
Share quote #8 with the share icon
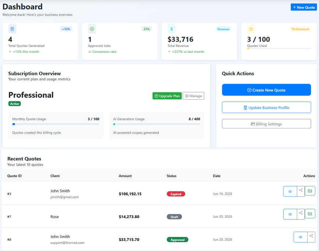coord(311,237)
